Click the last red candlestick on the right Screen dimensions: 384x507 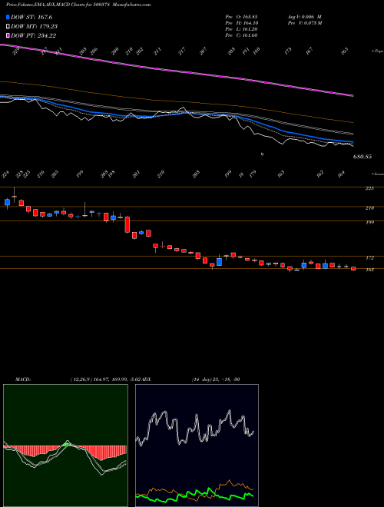(353, 268)
